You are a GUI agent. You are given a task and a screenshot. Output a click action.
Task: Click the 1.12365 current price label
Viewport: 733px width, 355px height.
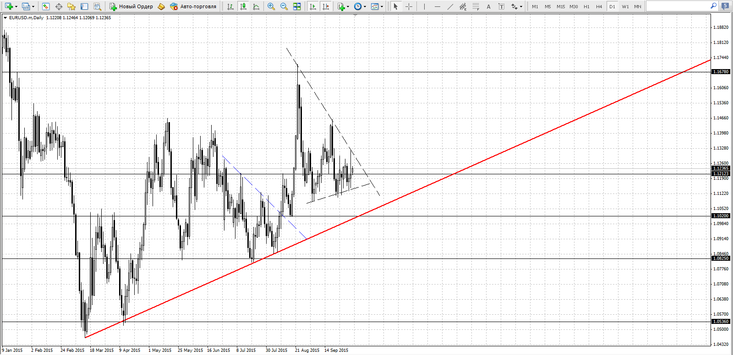click(x=721, y=168)
